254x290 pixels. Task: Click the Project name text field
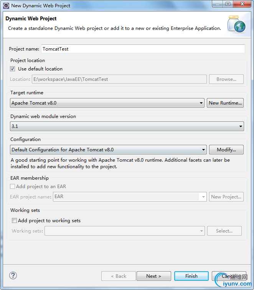[x=143, y=49]
